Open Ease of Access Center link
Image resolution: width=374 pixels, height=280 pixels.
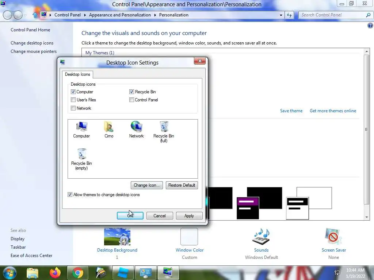[x=31, y=256]
